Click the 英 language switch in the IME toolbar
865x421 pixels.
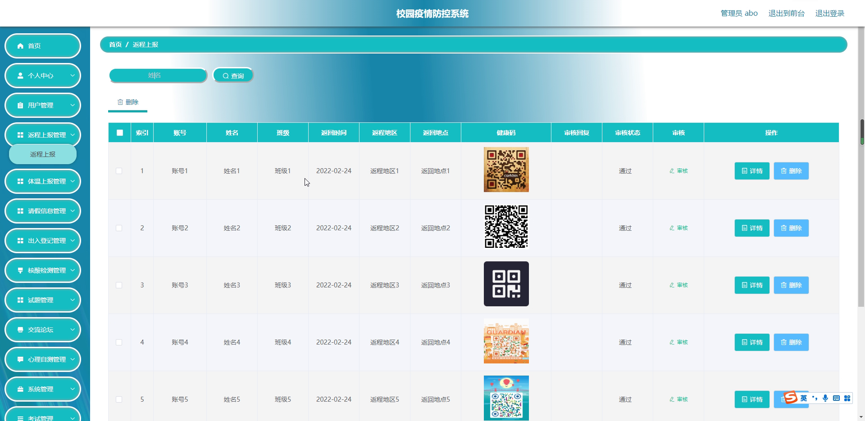pos(804,398)
